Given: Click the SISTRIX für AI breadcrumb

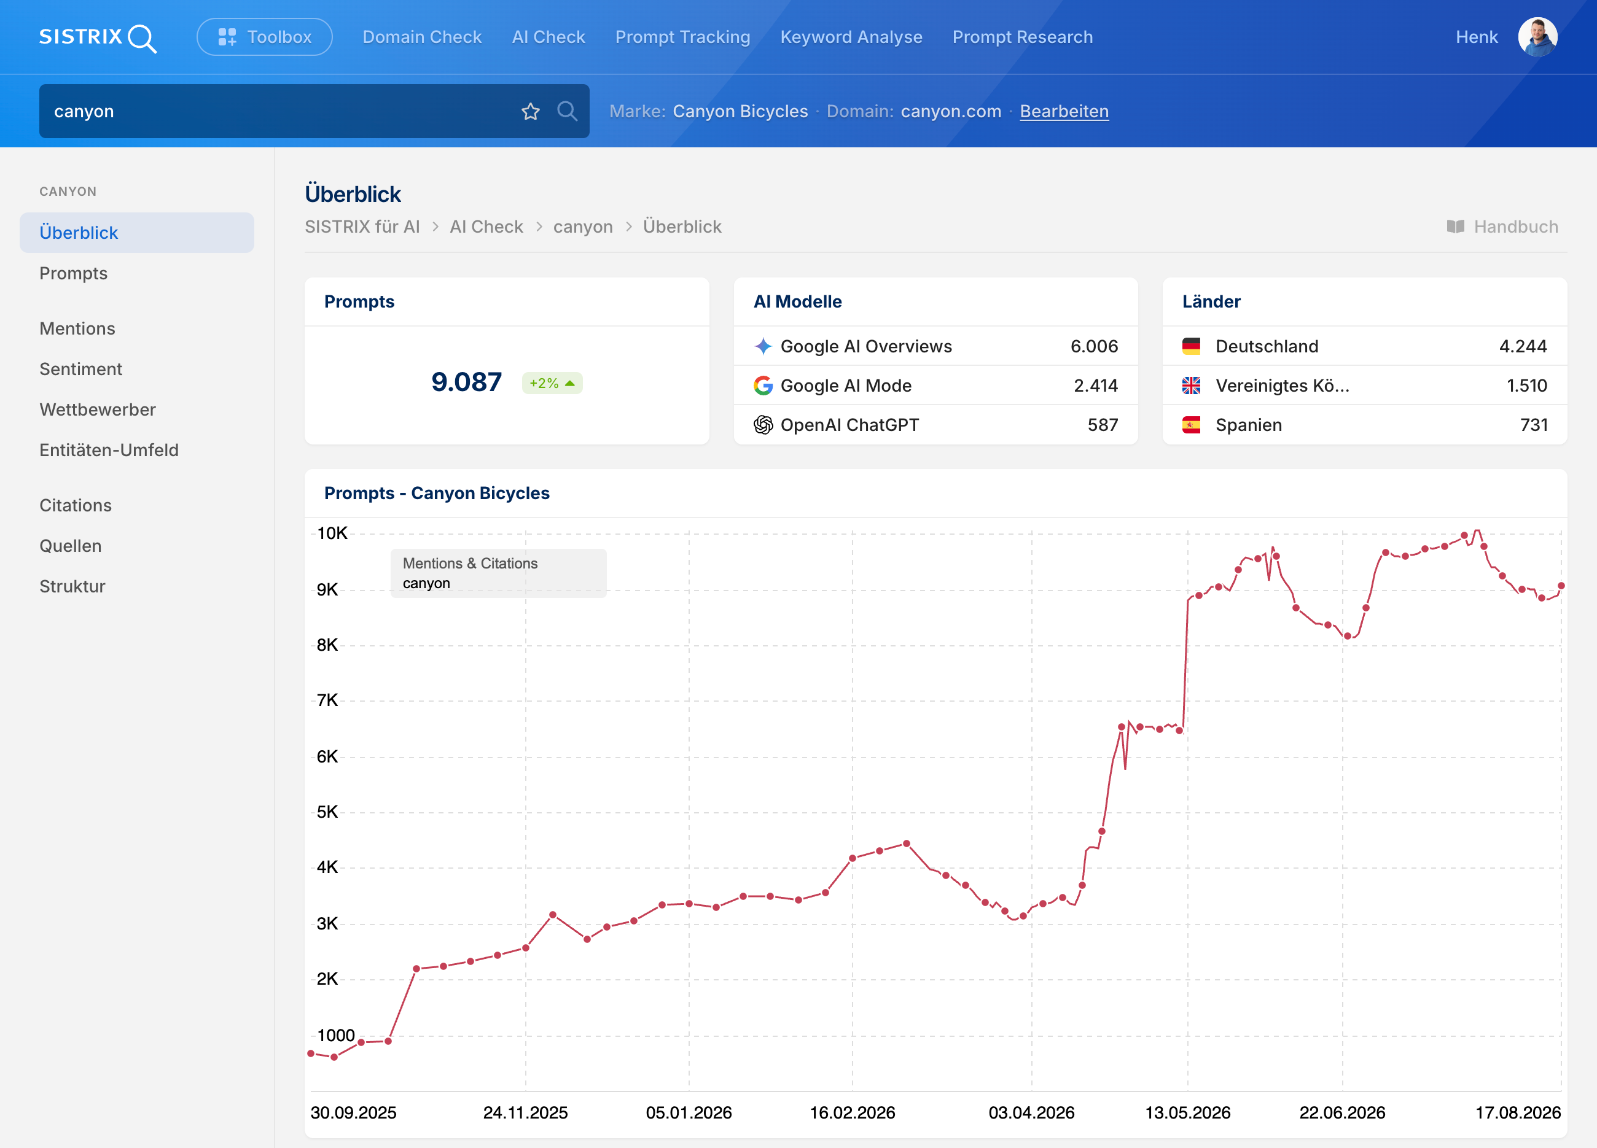Looking at the screenshot, I should (x=362, y=227).
